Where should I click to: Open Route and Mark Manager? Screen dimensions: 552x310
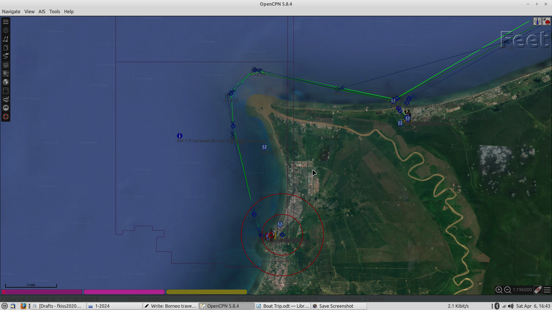(x=5, y=47)
